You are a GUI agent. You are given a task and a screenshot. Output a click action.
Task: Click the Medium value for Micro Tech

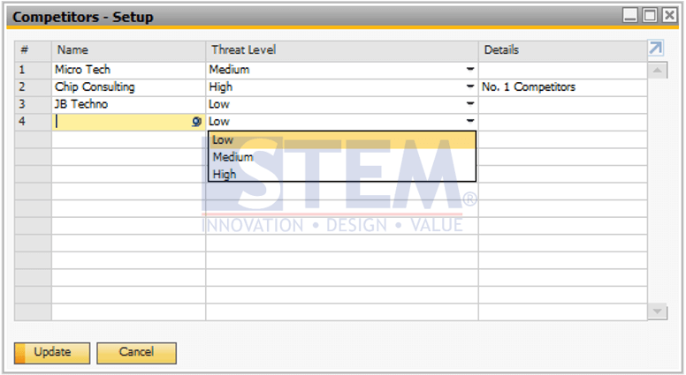[x=229, y=70]
